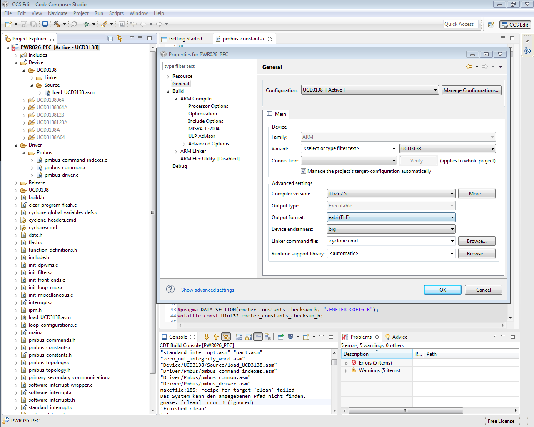The width and height of the screenshot is (534, 427).
Task: Click the Open Perspective icon
Action: [x=491, y=25]
